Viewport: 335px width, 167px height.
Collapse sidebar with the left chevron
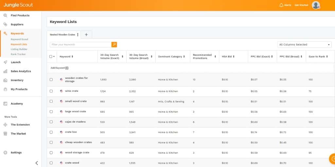pyautogui.click(x=37, y=163)
